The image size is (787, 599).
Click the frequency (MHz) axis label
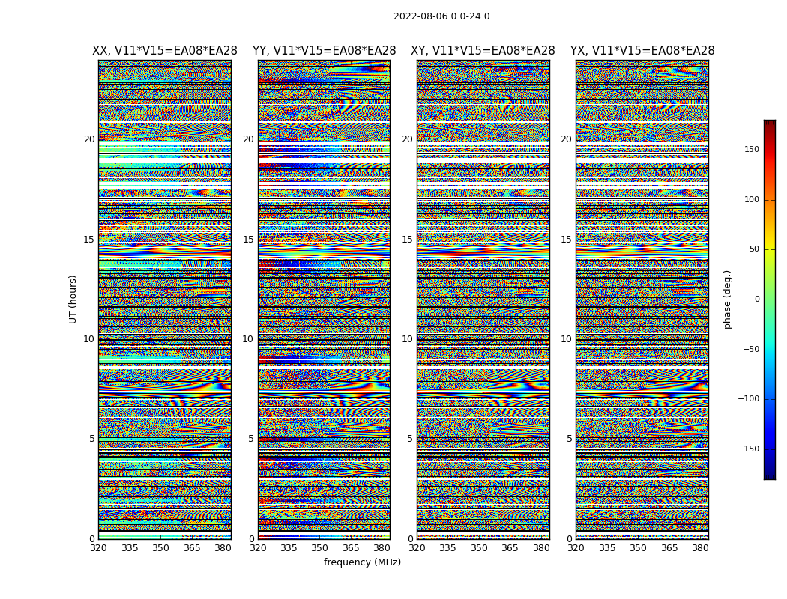coord(362,562)
